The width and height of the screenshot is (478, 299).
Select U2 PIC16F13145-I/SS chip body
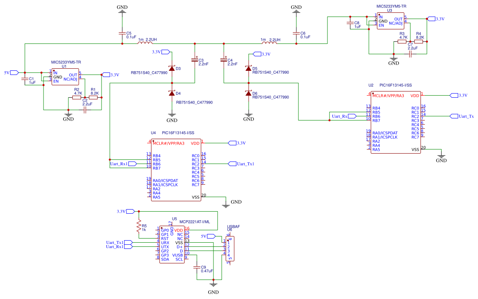tap(396, 123)
